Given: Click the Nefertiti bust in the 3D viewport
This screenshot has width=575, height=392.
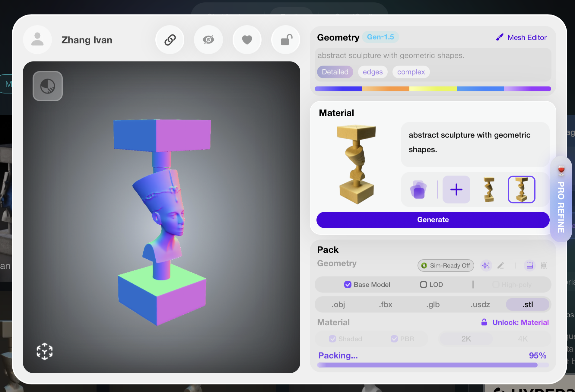Looking at the screenshot, I should (x=163, y=216).
